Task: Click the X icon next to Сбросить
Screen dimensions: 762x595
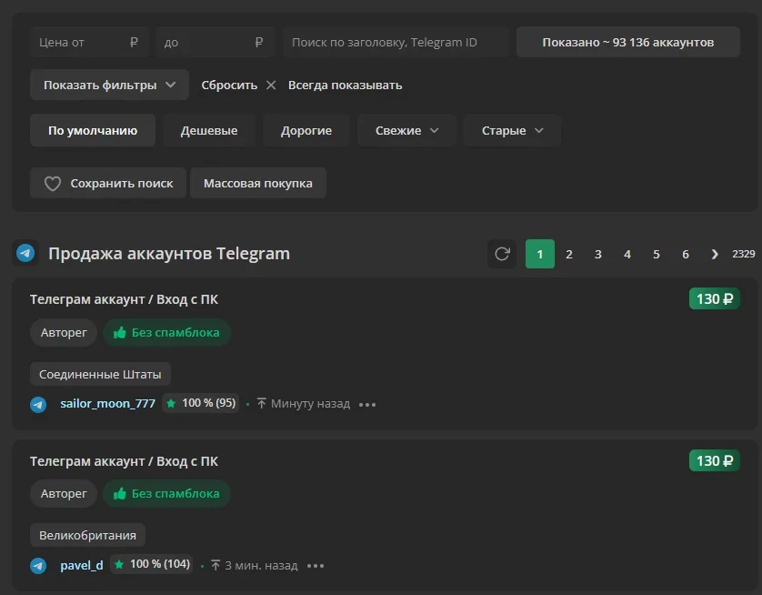Action: pos(271,86)
